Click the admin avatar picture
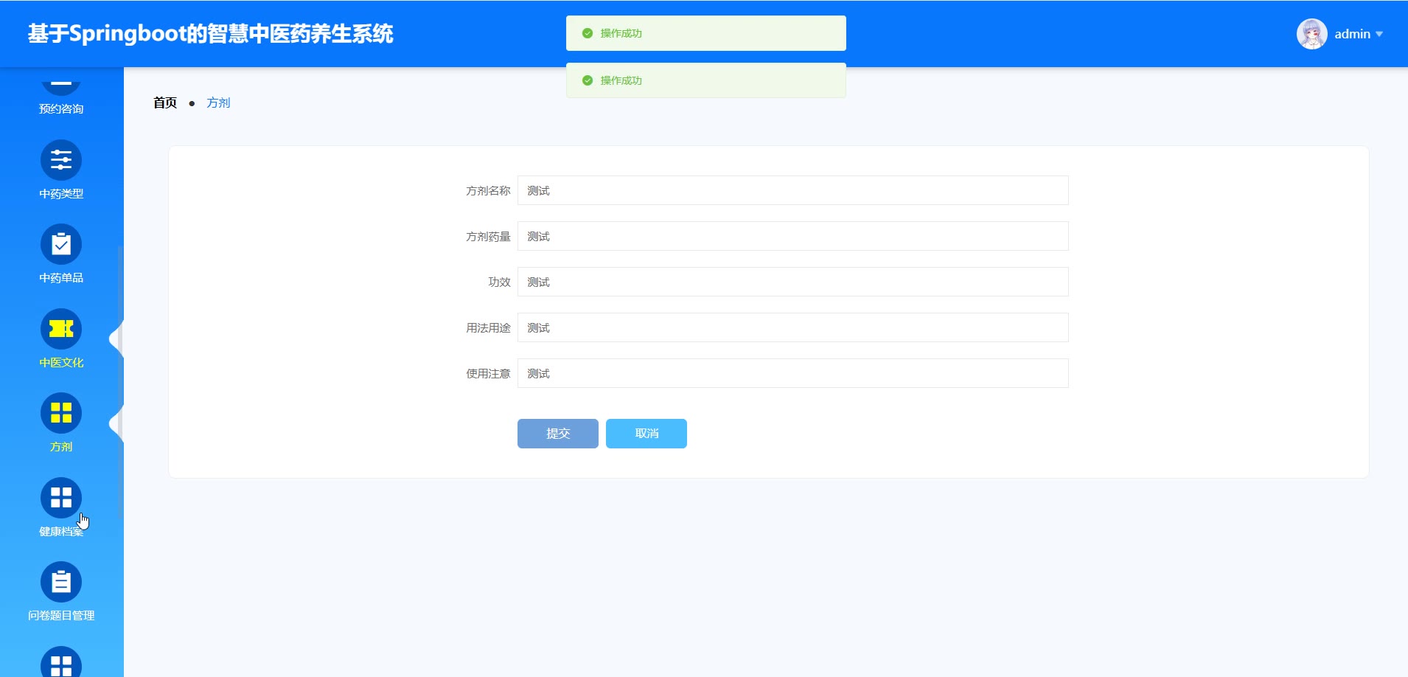The image size is (1408, 677). coord(1312,34)
